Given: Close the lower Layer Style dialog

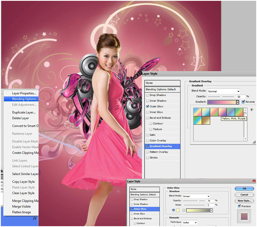Looking at the screenshot, I should click(254, 181).
